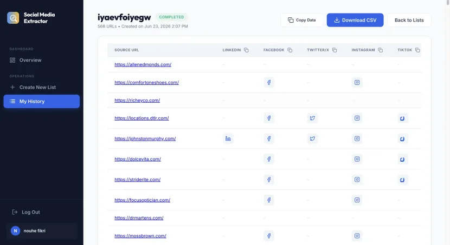
Task: Open the focusoptician.com link
Action: tap(143, 200)
